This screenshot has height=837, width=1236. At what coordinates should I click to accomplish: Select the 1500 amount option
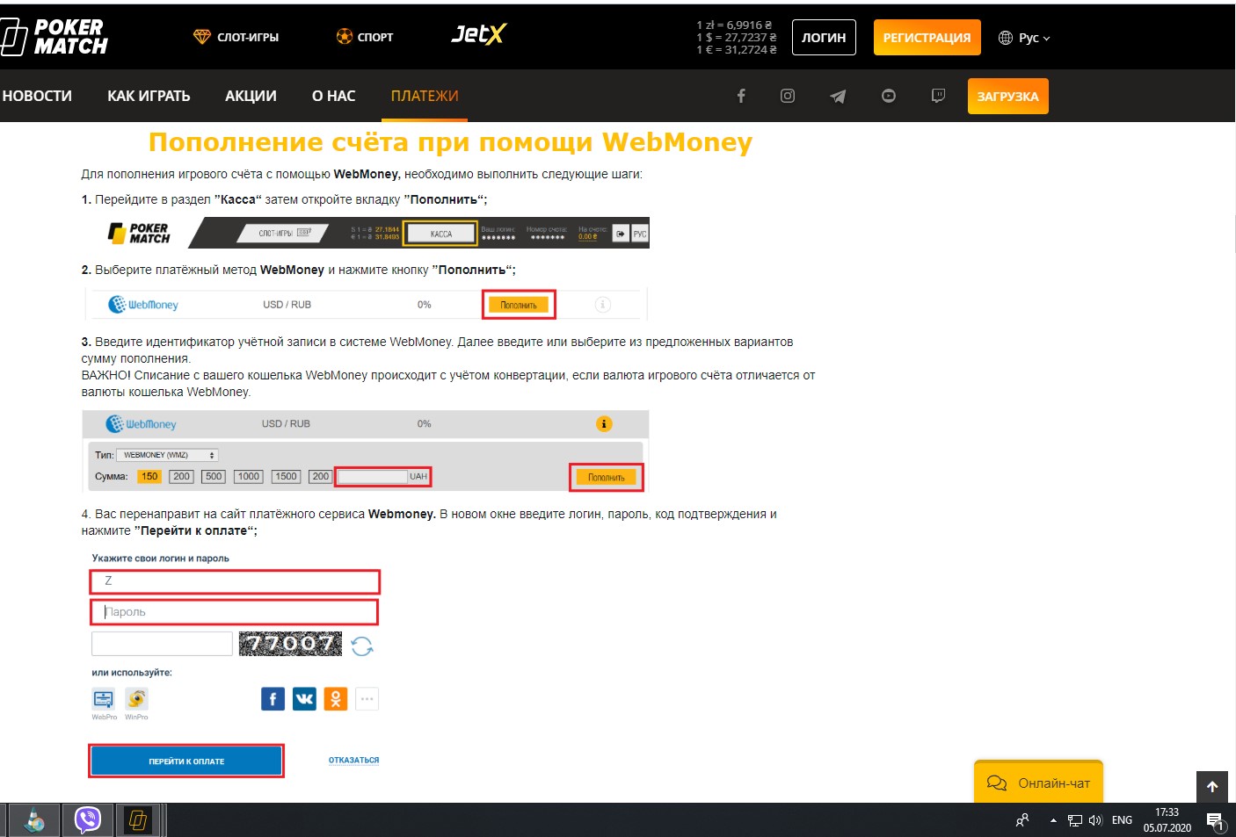[x=286, y=477]
